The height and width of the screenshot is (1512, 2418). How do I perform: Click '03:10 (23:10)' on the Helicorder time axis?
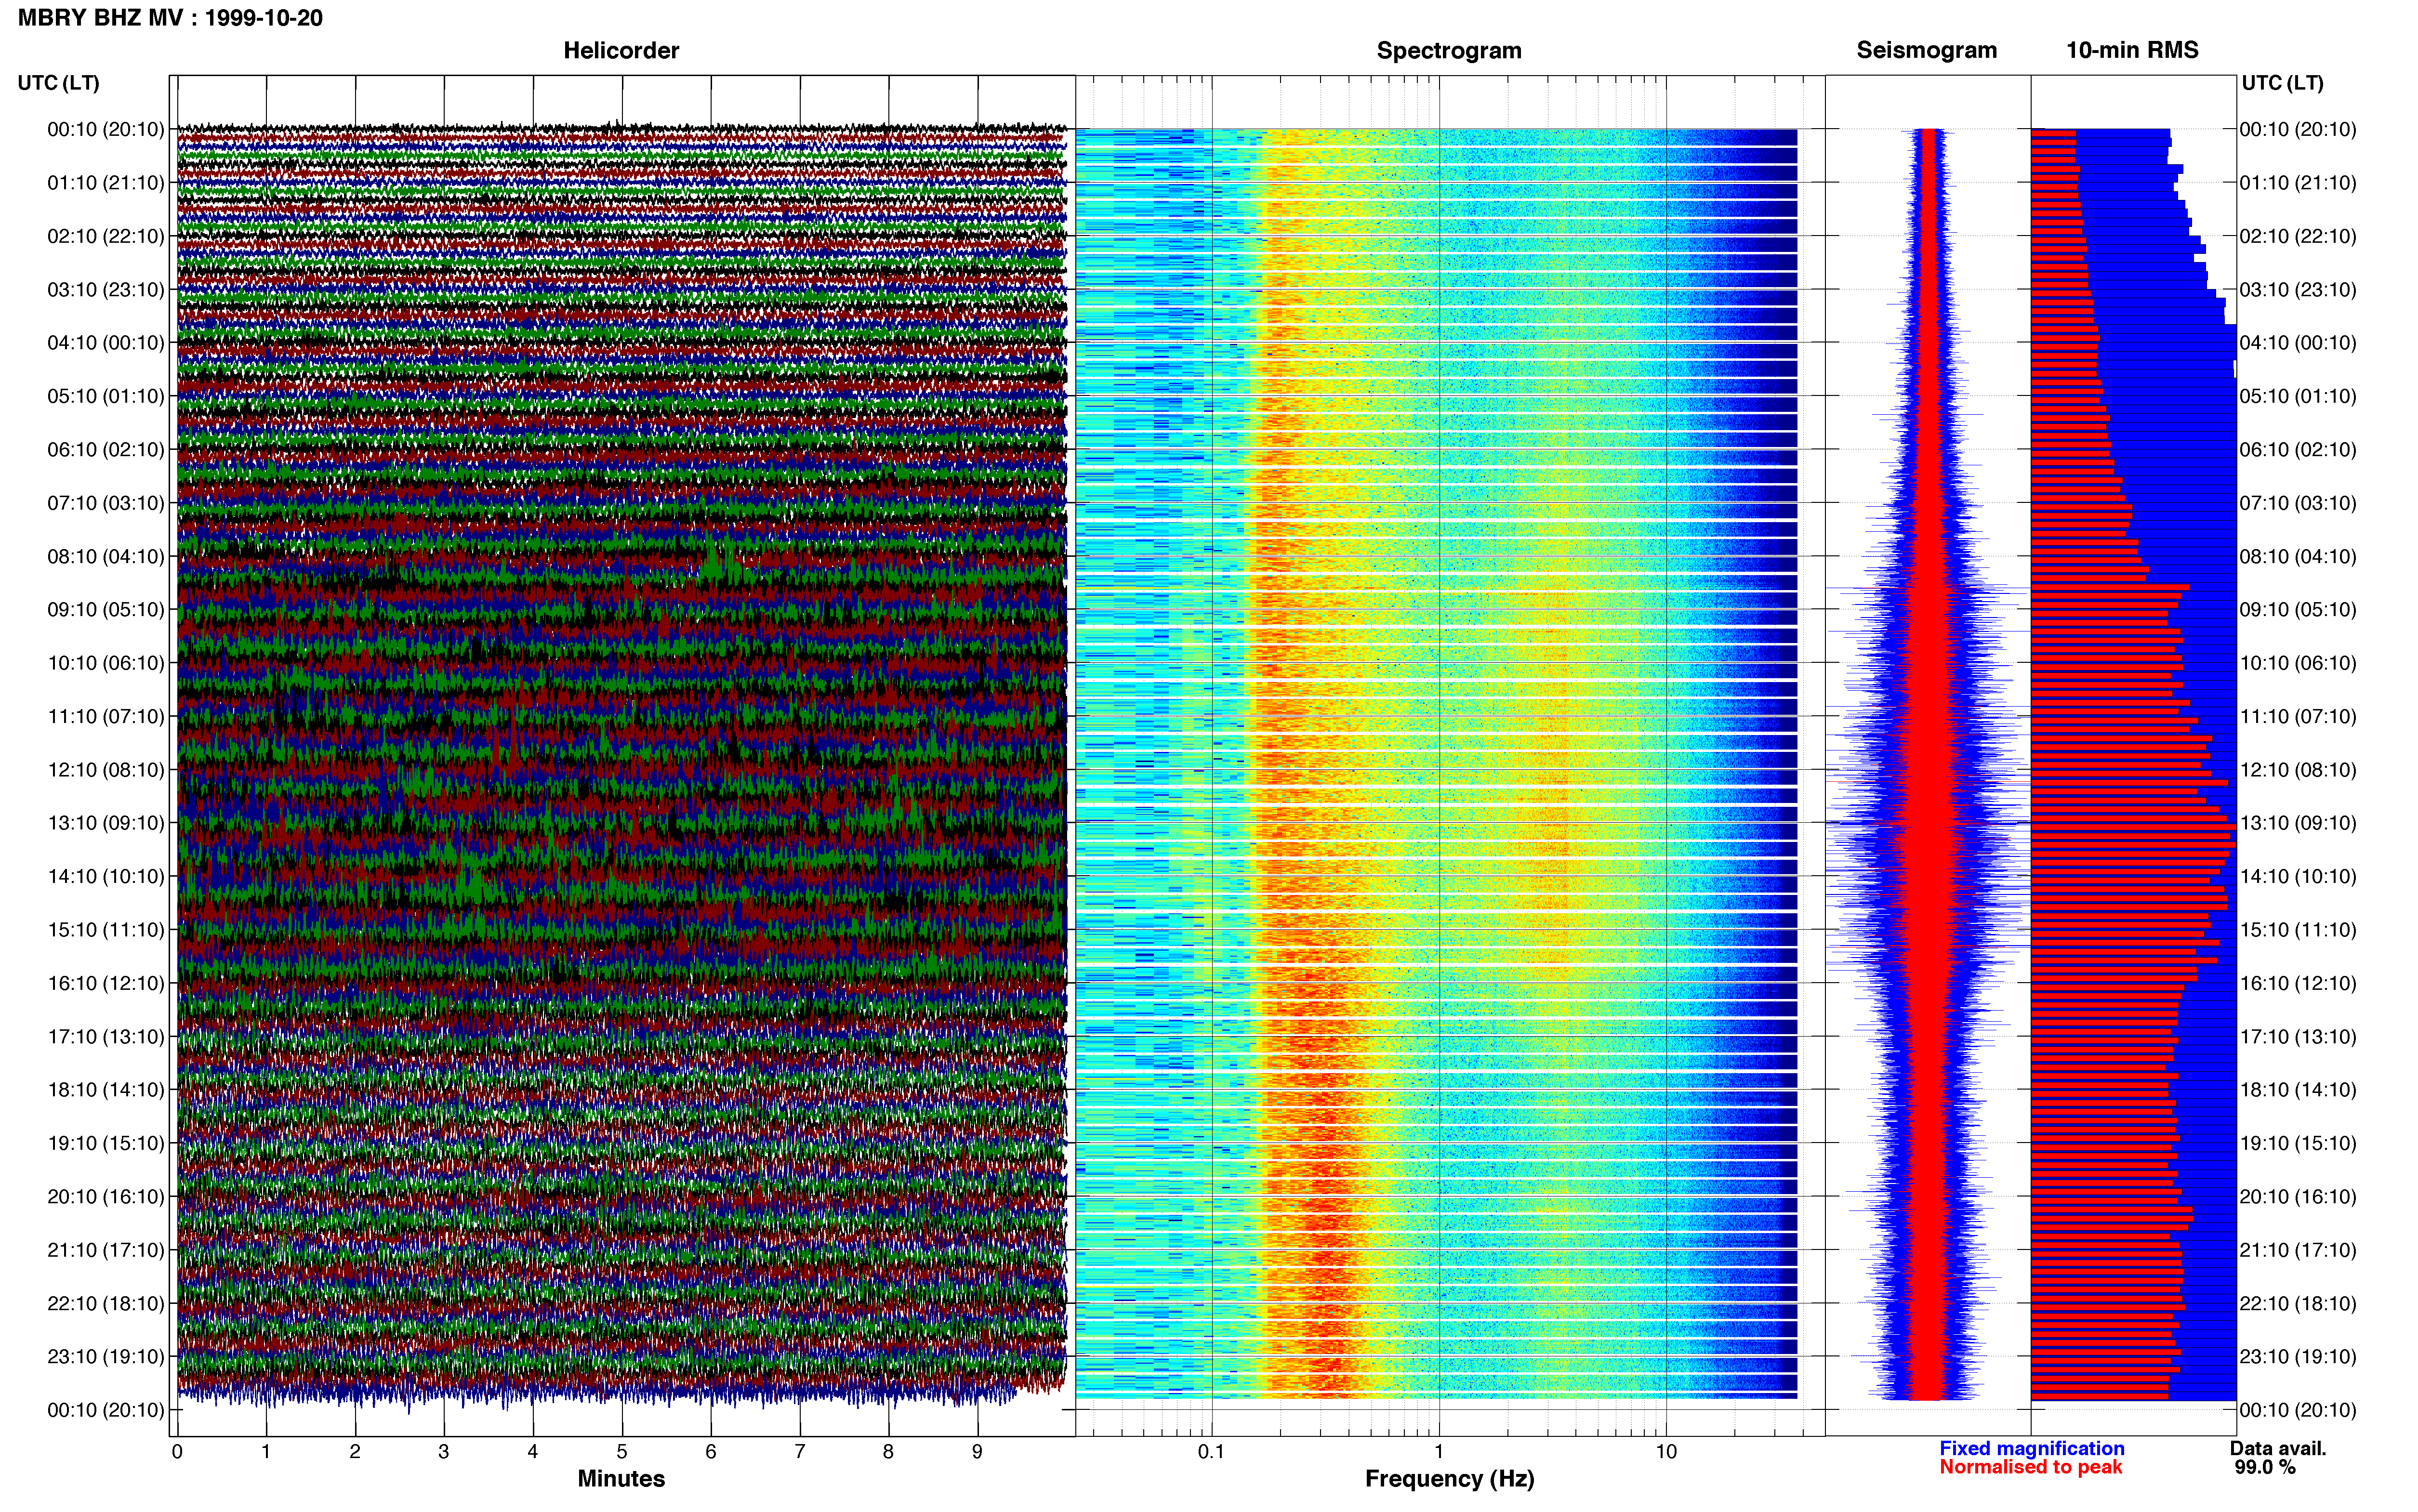click(106, 290)
